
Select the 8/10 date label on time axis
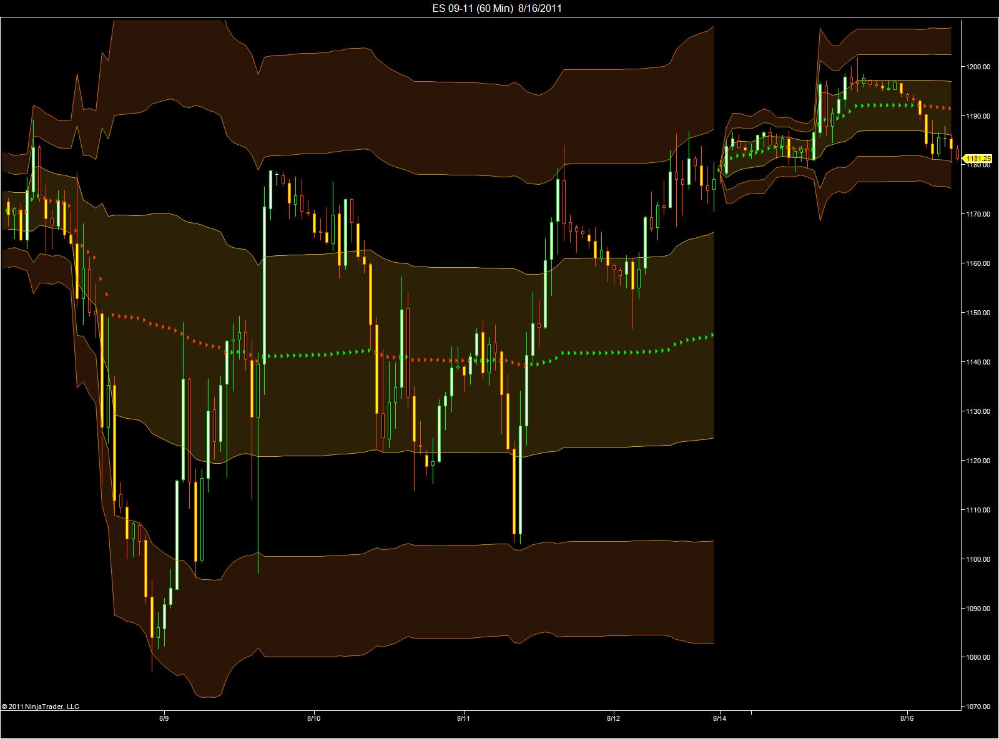pyautogui.click(x=313, y=719)
